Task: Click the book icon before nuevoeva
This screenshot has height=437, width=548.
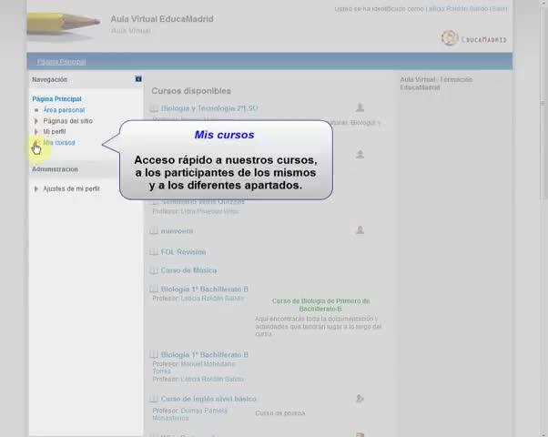Action: pyautogui.click(x=154, y=231)
